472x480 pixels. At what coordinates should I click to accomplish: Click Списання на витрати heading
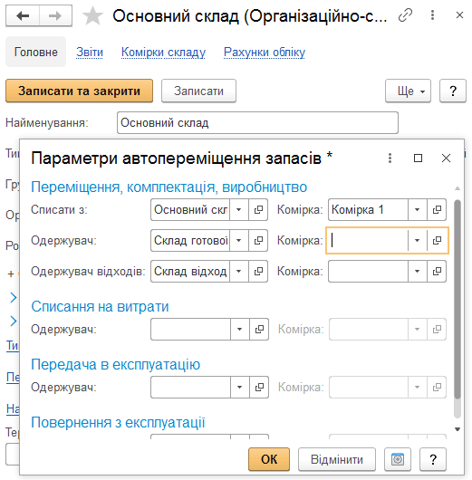click(x=100, y=306)
